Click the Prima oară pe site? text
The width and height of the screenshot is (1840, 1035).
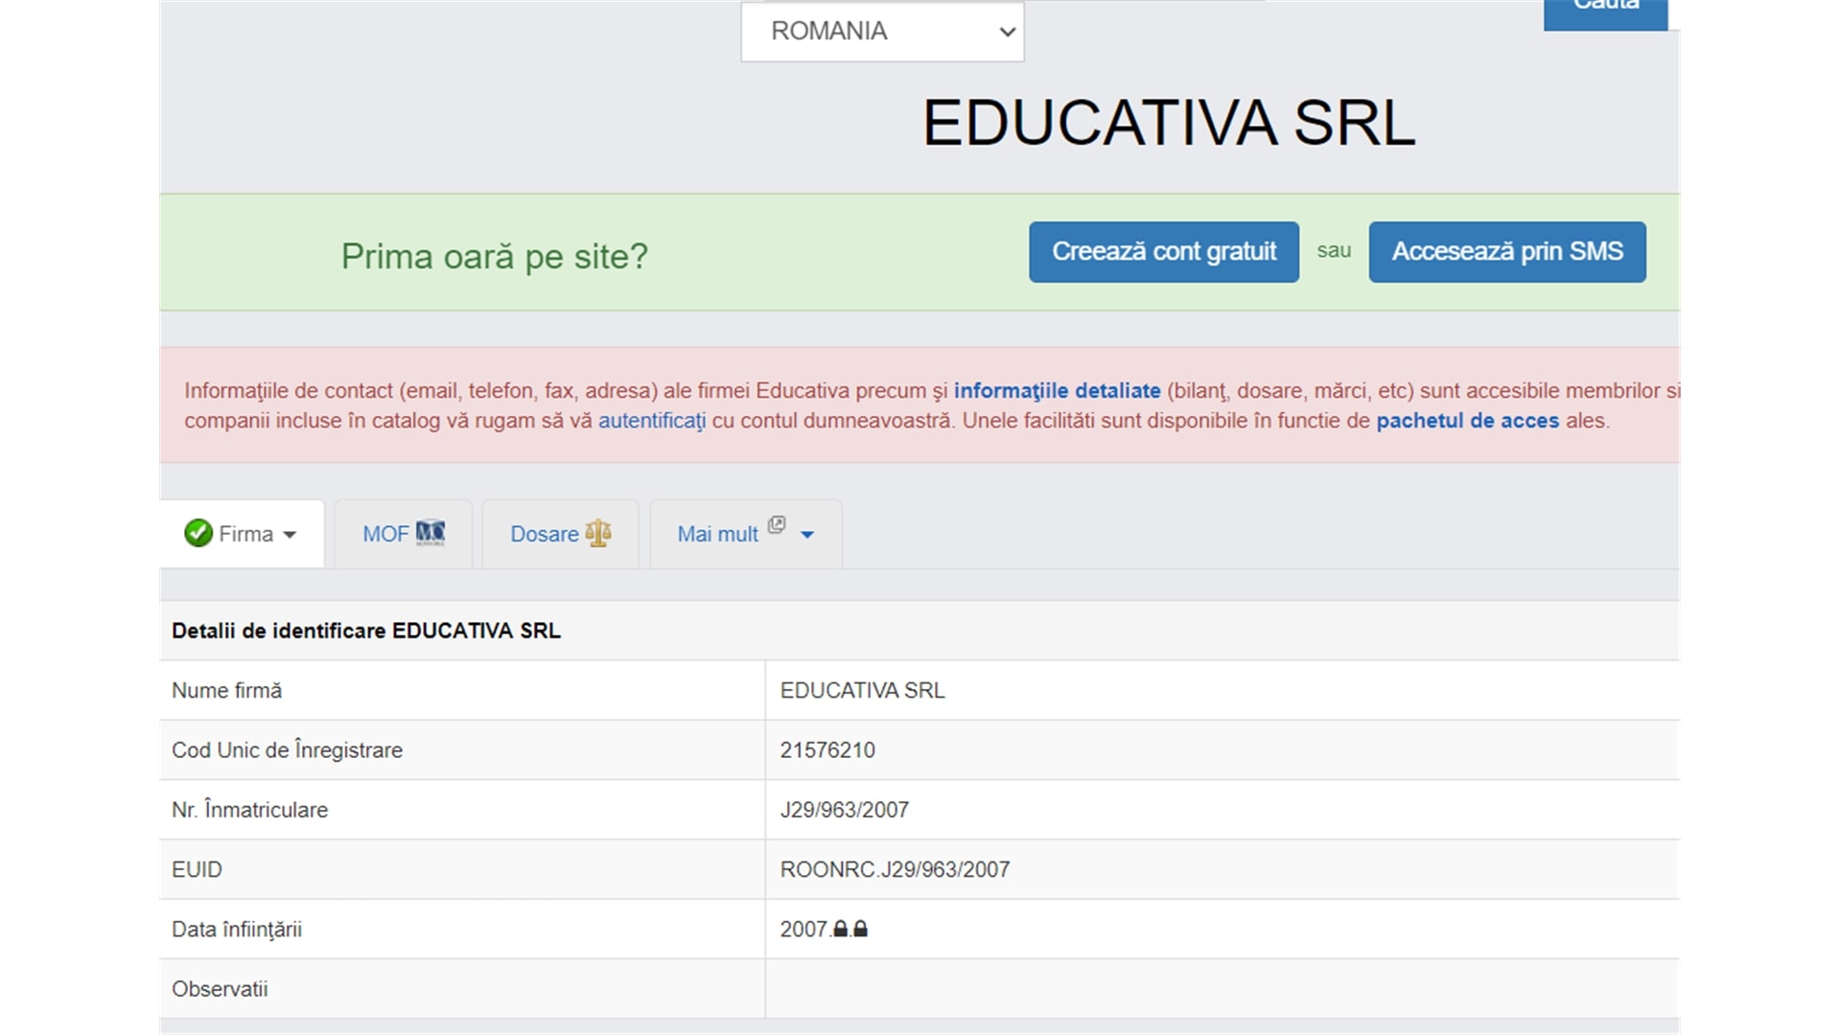(495, 256)
